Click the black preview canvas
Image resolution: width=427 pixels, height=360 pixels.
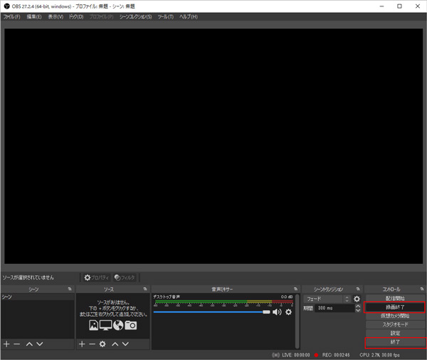point(213,146)
